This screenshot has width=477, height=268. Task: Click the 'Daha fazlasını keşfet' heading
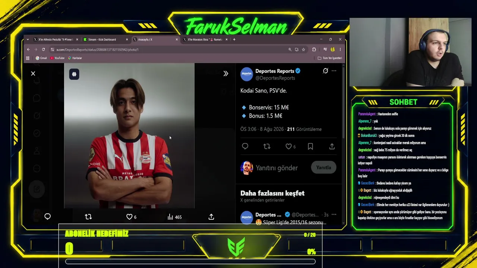click(272, 193)
